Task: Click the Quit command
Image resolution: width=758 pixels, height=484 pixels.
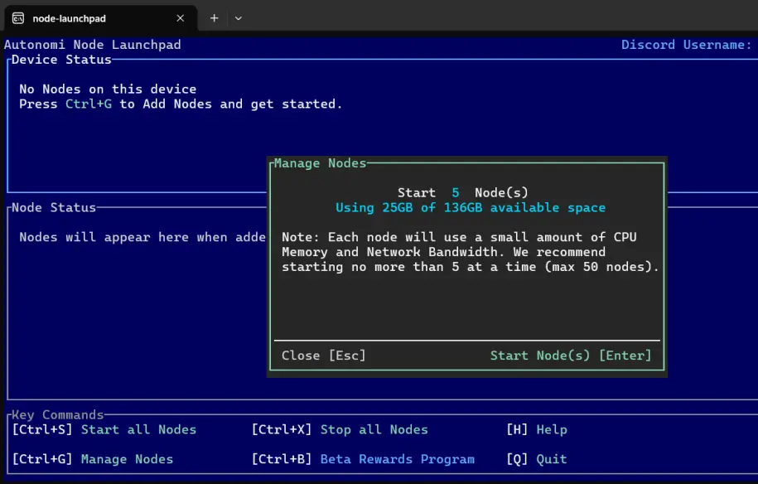Action: pos(552,459)
